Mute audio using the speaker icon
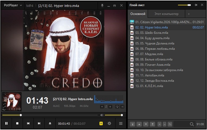Viewport: 207px width, 130px height. point(102,115)
